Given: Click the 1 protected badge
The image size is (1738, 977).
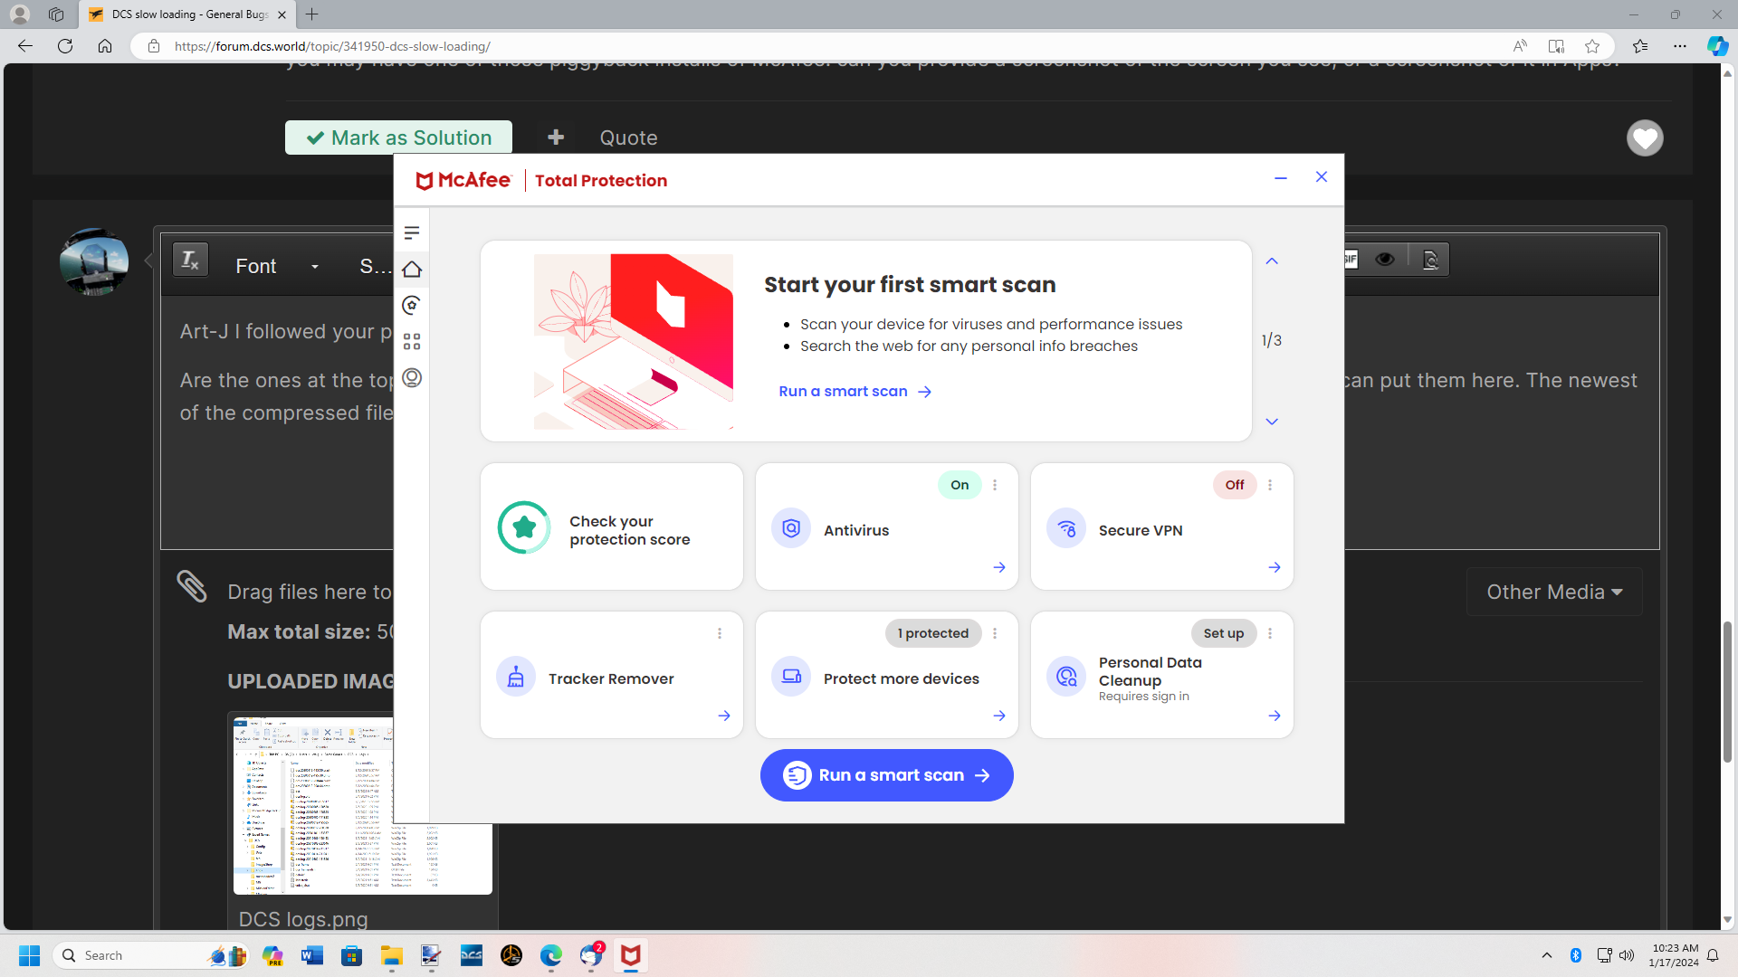Looking at the screenshot, I should [933, 633].
